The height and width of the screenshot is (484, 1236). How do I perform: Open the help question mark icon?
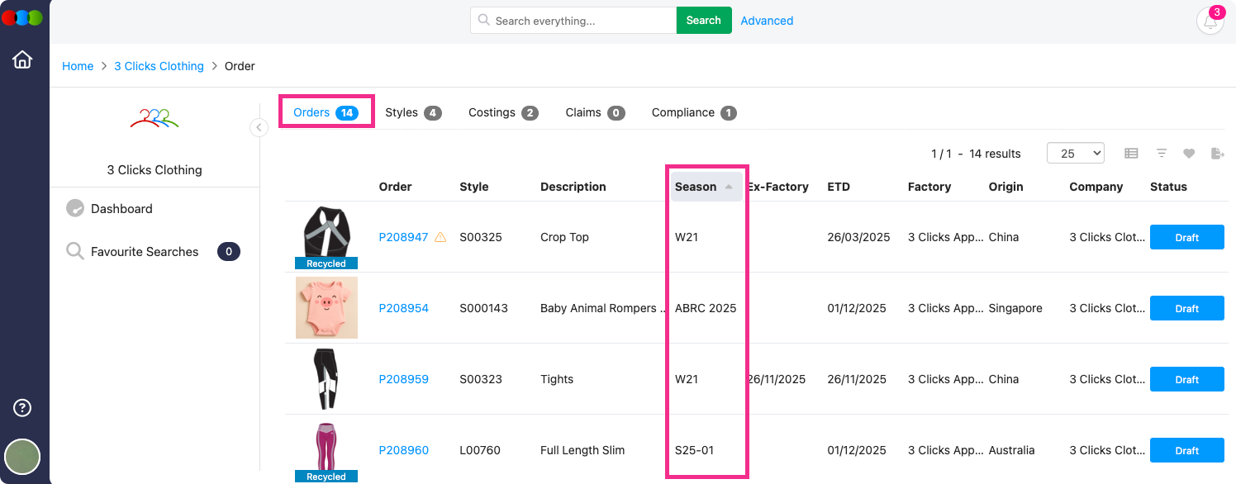22,407
